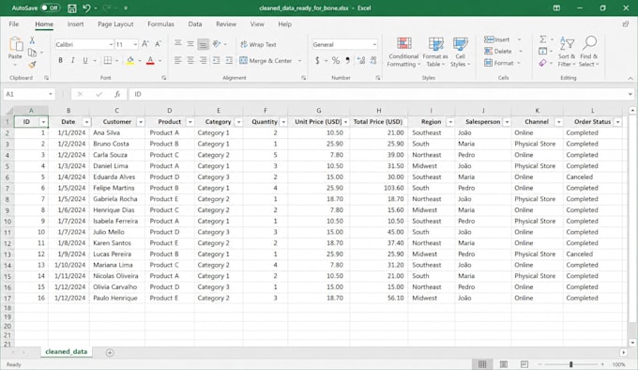This screenshot has height=370, width=638.
Task: Adjust the zoom slider handle
Action: pyautogui.click(x=570, y=364)
